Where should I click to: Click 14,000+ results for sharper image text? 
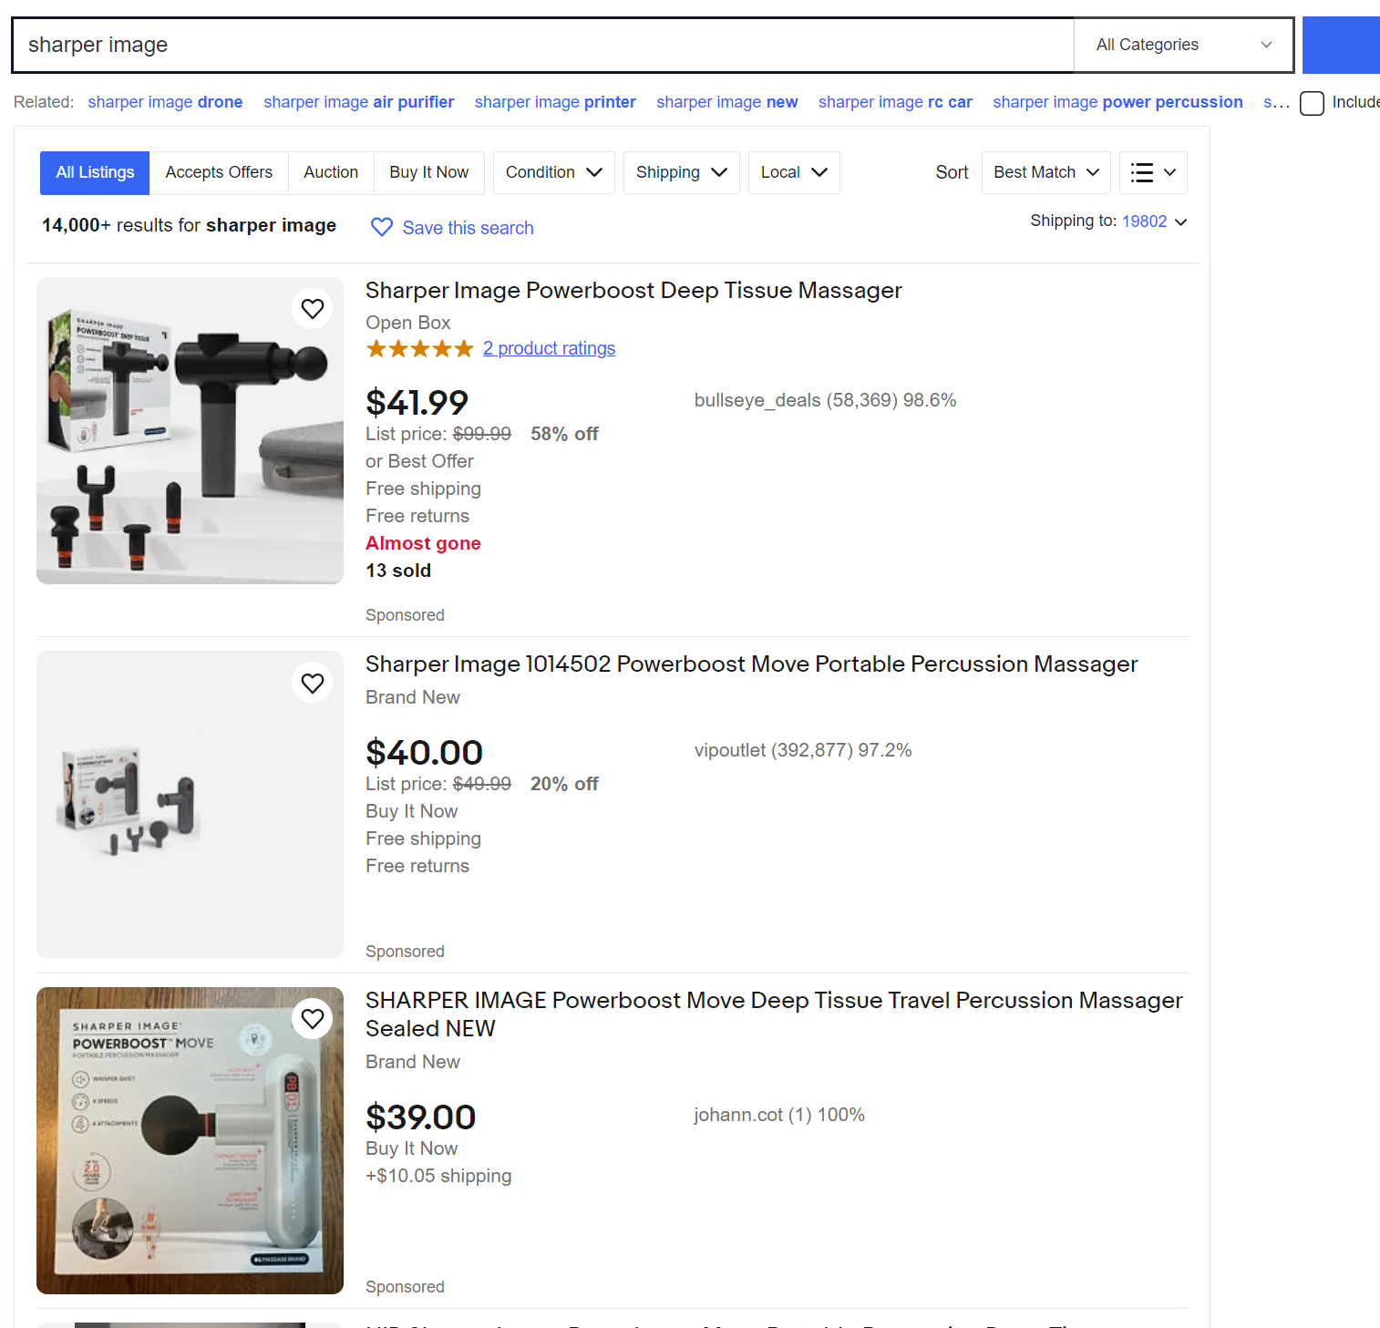click(x=189, y=225)
